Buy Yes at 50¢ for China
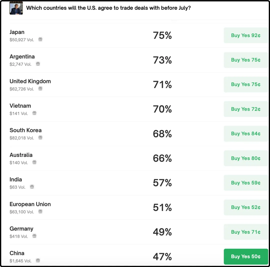270x267 pixels. (246, 257)
